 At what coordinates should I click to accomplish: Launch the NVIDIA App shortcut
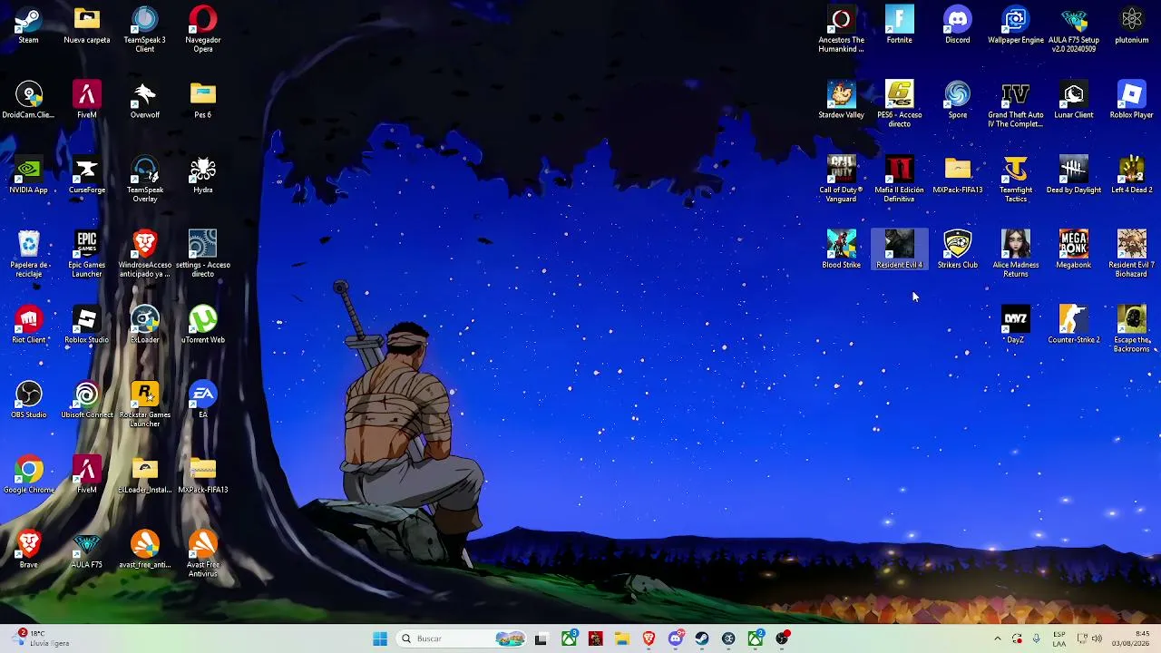pos(29,176)
